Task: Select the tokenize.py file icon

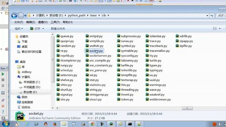Action: point(147,36)
